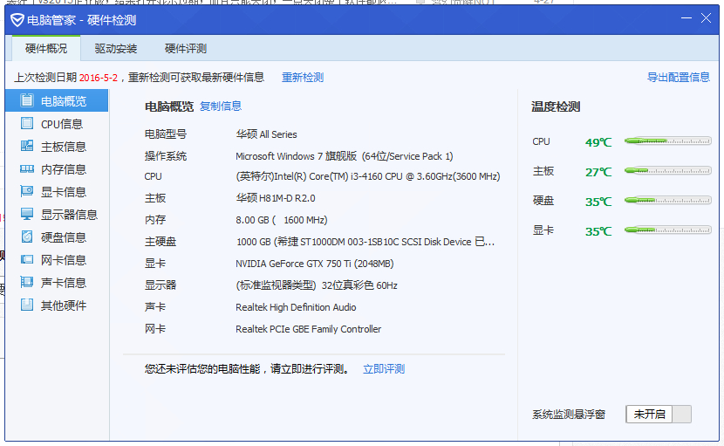
Task: Minimize the 硬件检测 window
Action: click(686, 18)
